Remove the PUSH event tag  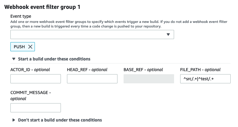[30, 47]
